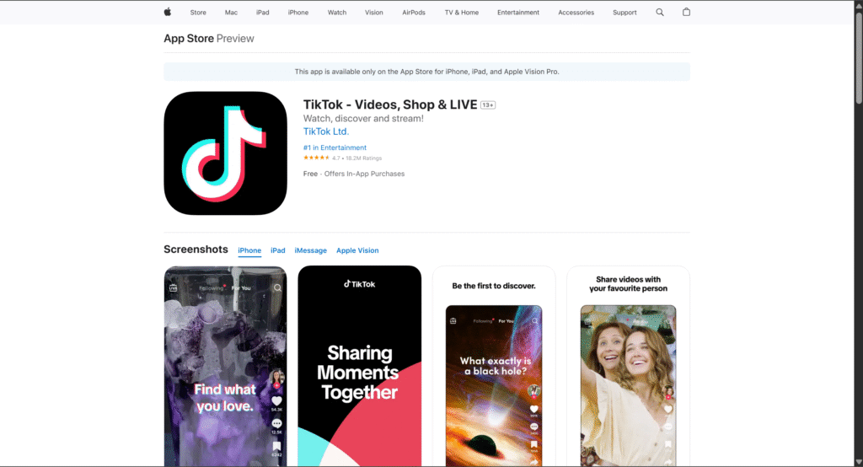863x467 pixels.
Task: Select iPhone in navigation bar
Action: [298, 13]
